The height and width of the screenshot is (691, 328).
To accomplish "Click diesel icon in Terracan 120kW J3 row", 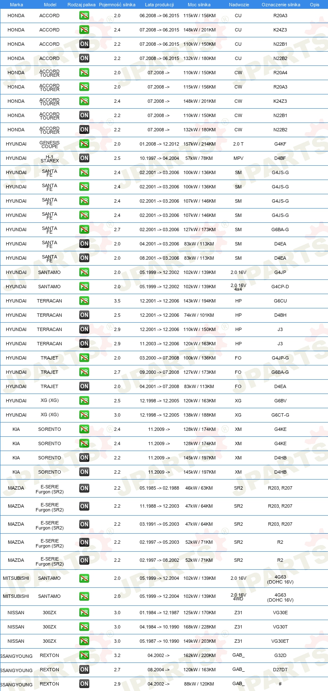I will pos(84,344).
